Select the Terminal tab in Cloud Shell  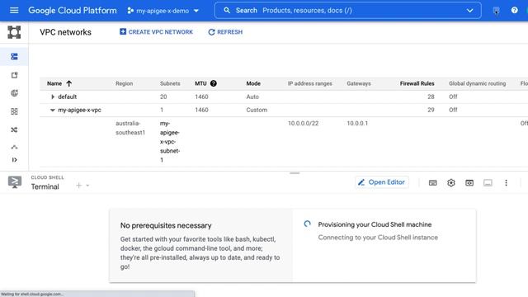click(x=45, y=186)
